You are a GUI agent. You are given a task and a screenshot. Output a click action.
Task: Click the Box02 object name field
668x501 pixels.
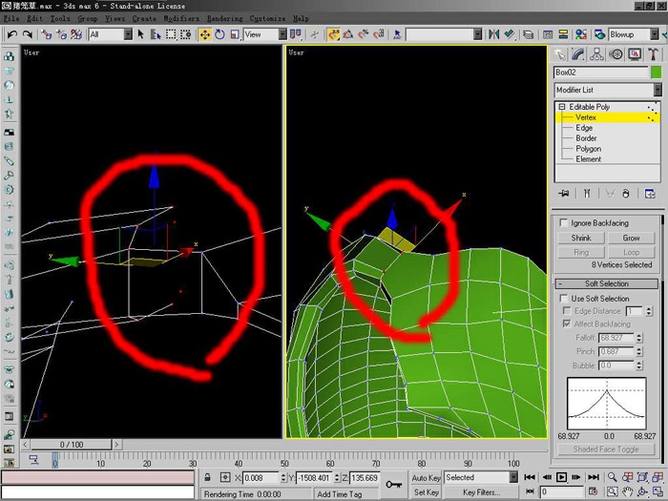(x=600, y=73)
